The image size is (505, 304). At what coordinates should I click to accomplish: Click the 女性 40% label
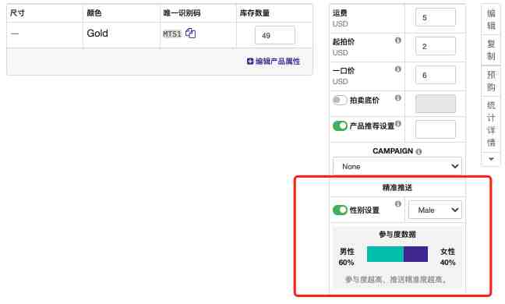pos(447,256)
